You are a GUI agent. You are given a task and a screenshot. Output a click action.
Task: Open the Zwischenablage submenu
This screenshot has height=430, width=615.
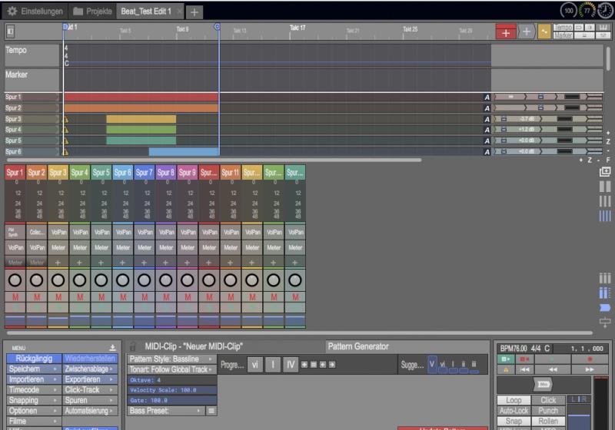90,369
